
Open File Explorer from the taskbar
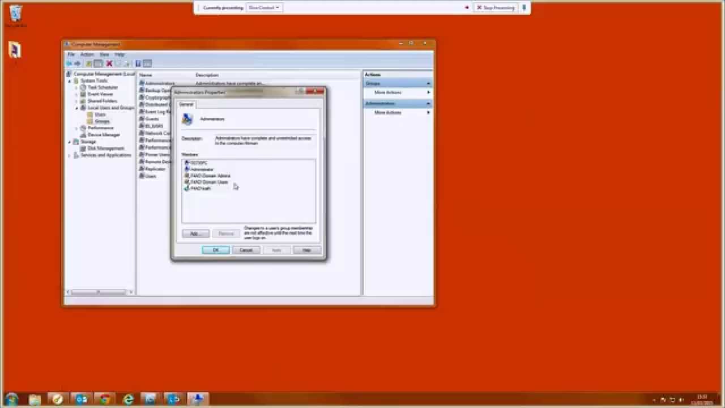(35, 399)
